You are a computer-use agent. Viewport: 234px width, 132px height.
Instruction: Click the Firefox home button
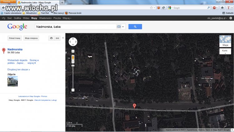[222, 8]
